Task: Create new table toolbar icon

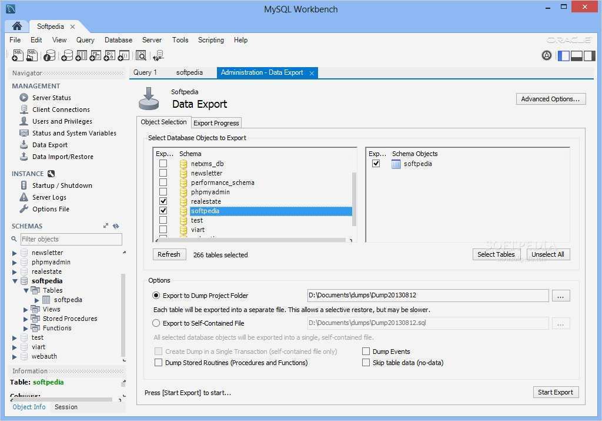Action: tap(81, 55)
